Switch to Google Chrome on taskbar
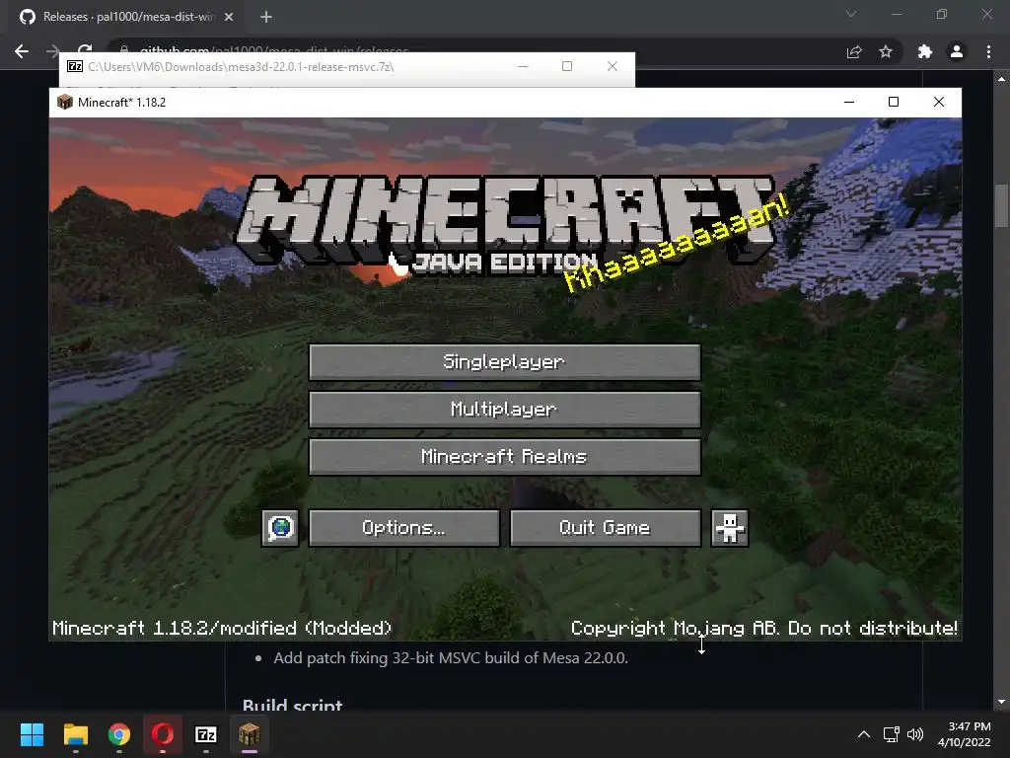This screenshot has width=1010, height=758. pos(119,734)
